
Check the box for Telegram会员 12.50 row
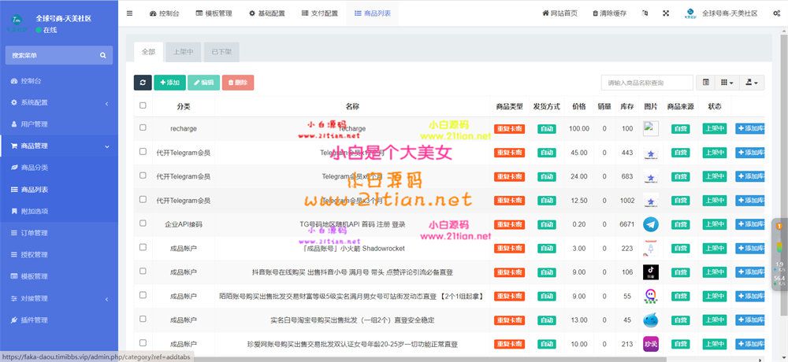tap(143, 199)
